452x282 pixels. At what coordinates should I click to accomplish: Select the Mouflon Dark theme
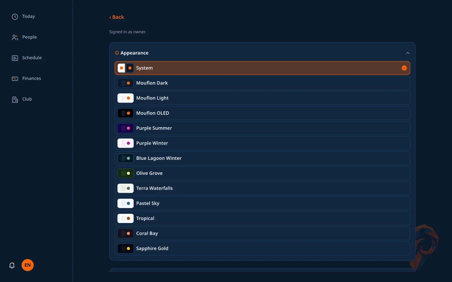[x=262, y=83]
